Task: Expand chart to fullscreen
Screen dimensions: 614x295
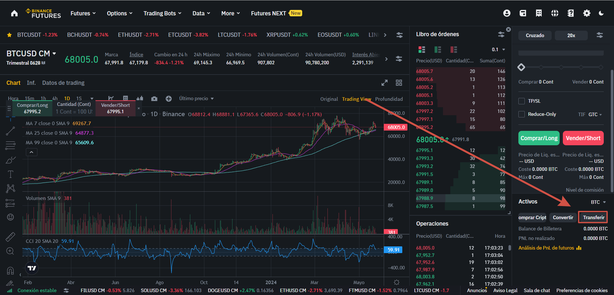Action: (x=384, y=83)
